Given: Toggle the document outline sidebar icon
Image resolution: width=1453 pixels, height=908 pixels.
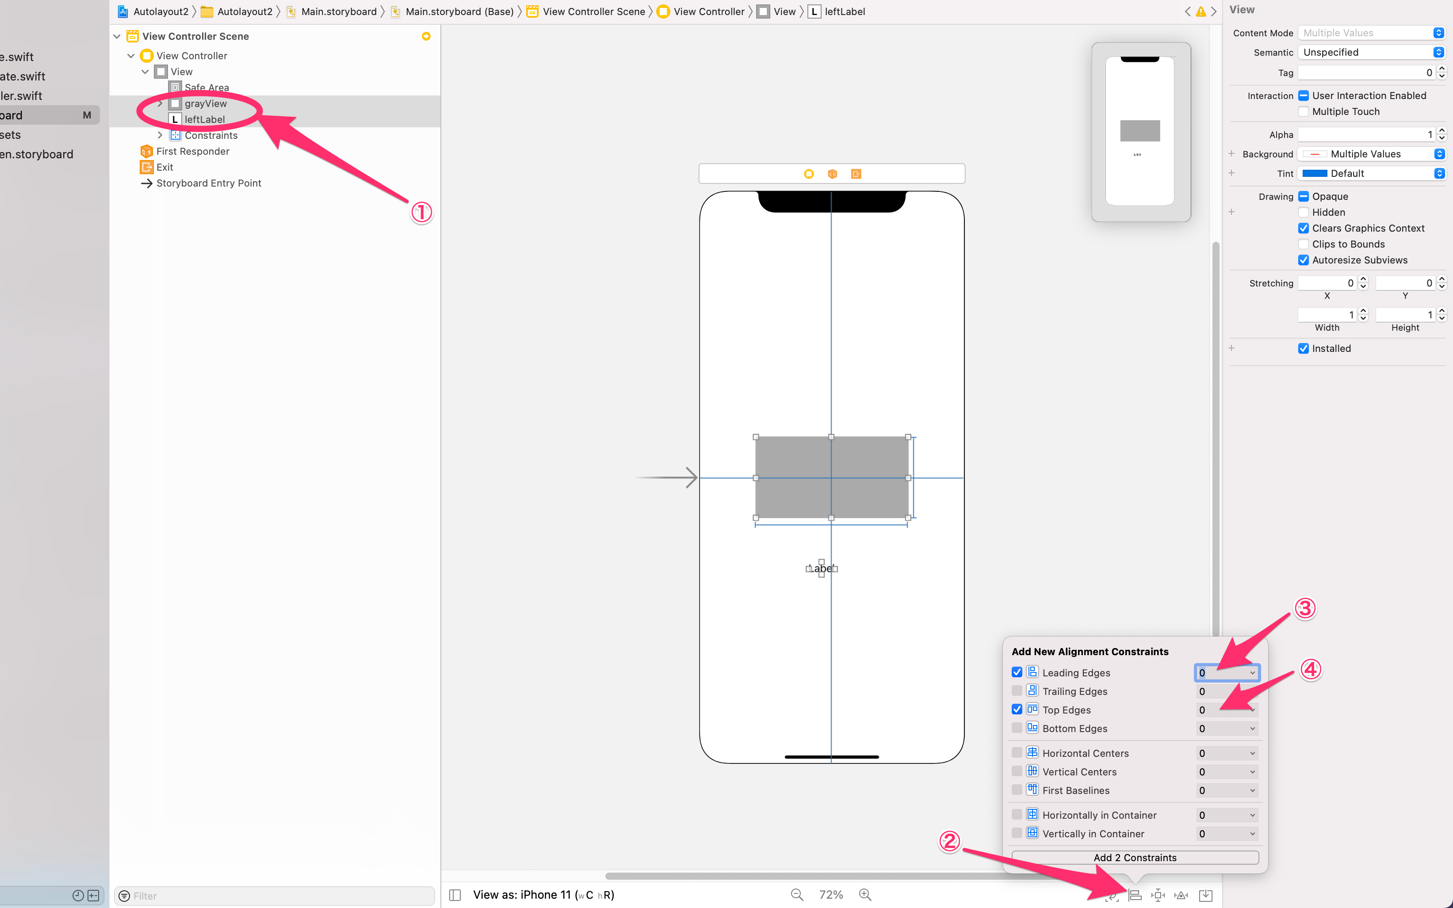Looking at the screenshot, I should pyautogui.click(x=455, y=895).
